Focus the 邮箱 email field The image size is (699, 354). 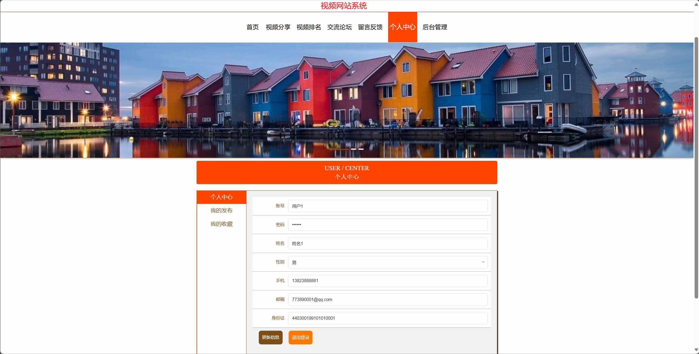point(388,299)
